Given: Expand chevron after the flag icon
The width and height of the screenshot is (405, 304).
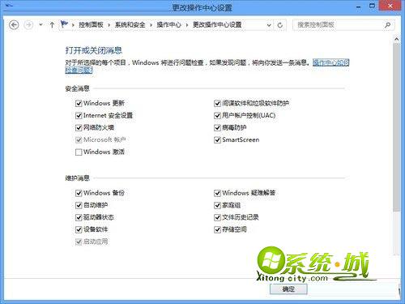Looking at the screenshot, I should (73, 25).
